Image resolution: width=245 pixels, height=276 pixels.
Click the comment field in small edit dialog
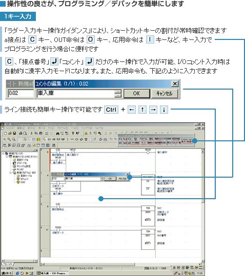[83, 179]
